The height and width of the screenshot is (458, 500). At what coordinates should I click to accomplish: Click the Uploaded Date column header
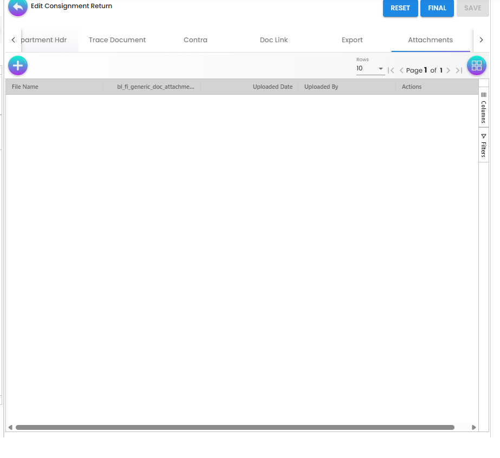[x=272, y=87]
